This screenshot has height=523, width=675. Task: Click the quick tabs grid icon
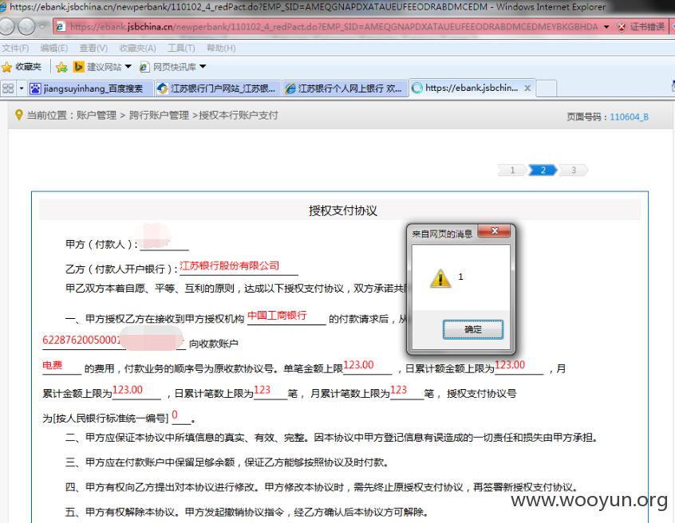point(8,88)
